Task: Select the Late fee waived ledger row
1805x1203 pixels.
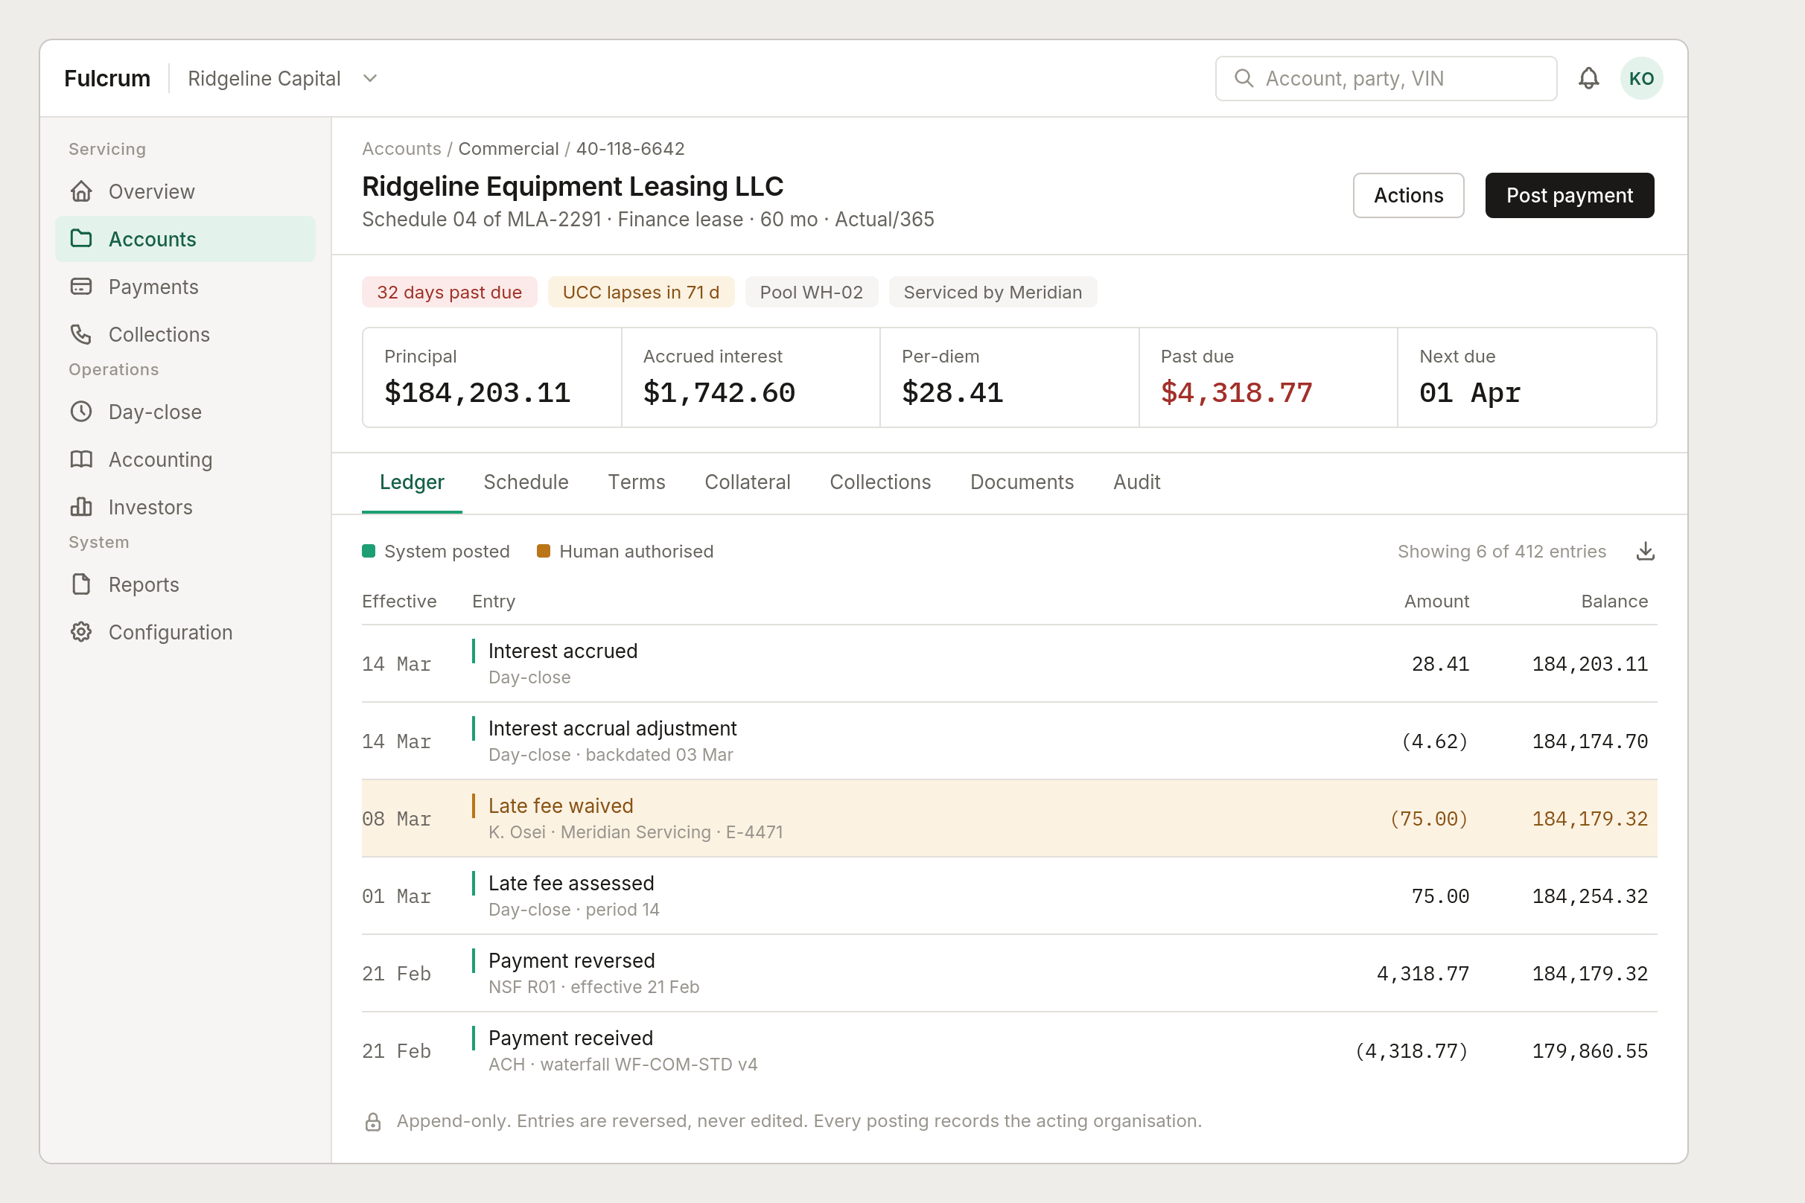Action: 1009,818
